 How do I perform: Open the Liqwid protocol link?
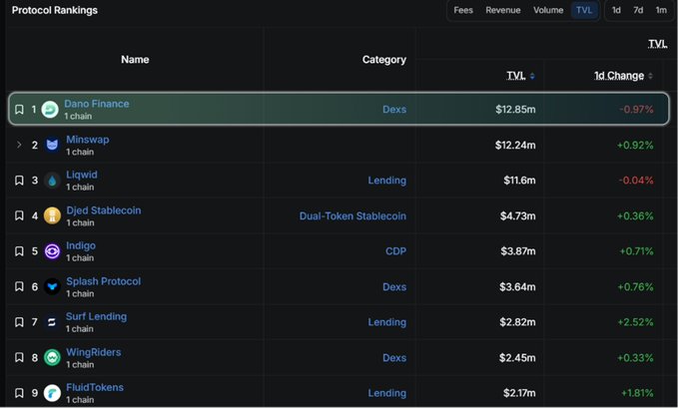click(82, 175)
